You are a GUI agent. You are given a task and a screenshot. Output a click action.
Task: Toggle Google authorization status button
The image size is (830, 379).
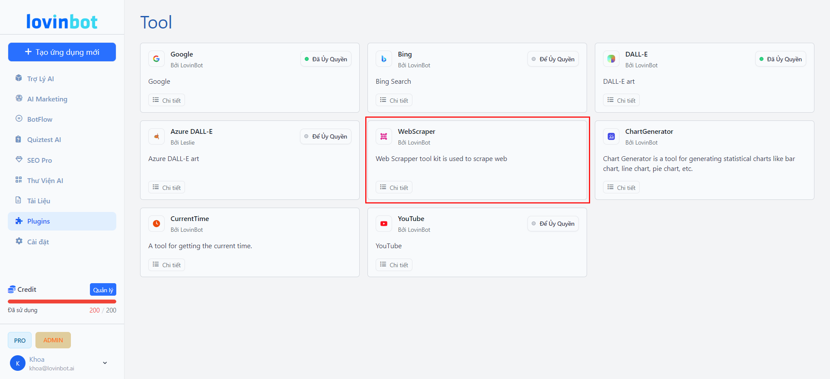point(326,59)
